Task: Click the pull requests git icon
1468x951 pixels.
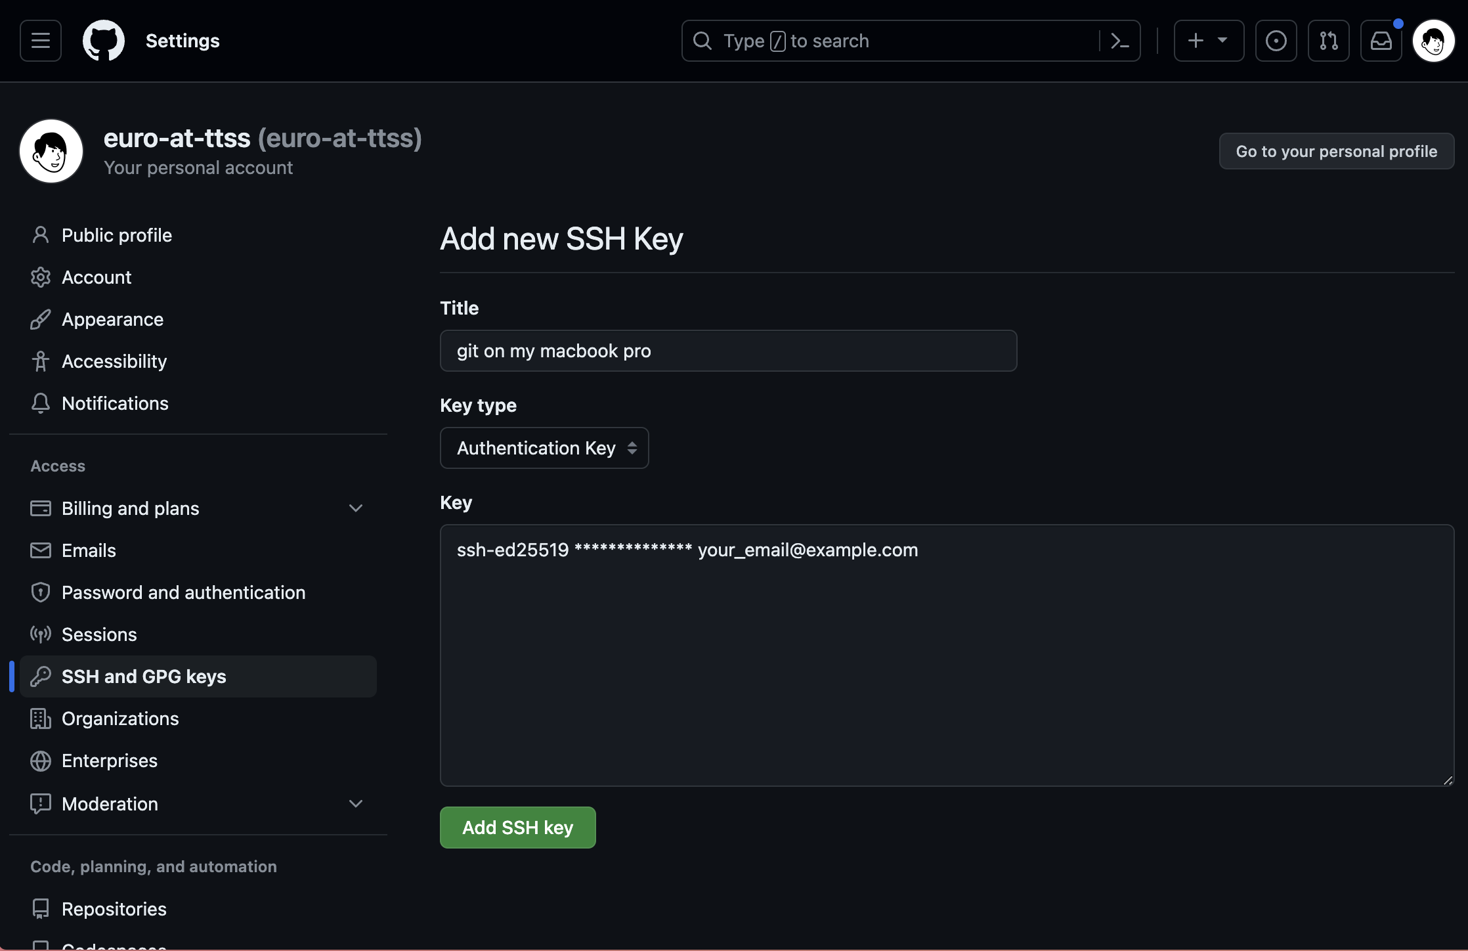Action: (1328, 39)
